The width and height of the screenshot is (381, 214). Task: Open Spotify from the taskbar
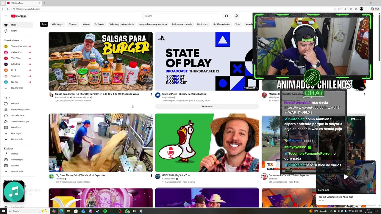[x=105, y=211]
